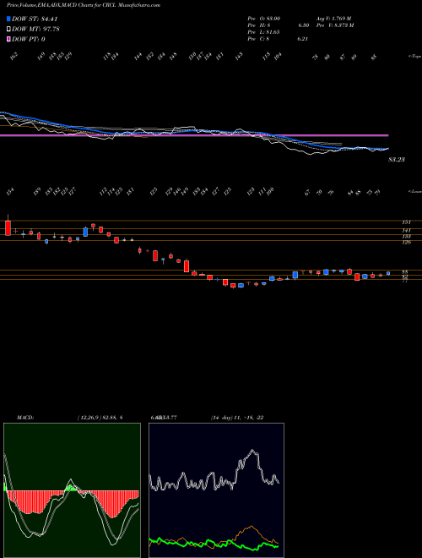The image size is (422, 558).
Task: Click the 'Pre O: 83.09' value
Action: (x=264, y=19)
